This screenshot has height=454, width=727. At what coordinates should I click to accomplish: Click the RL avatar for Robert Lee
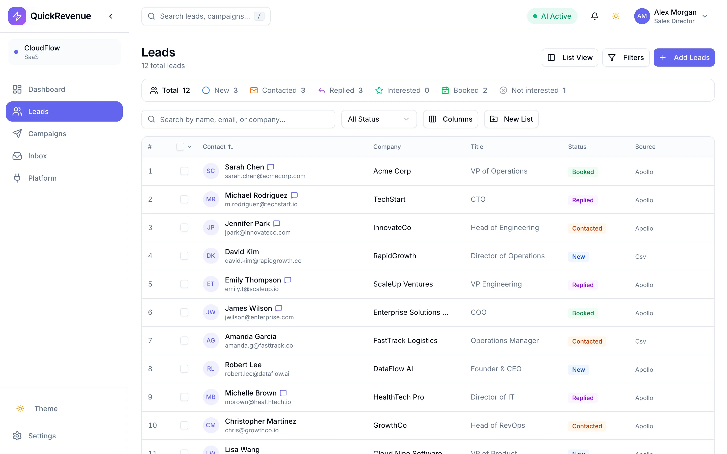[x=211, y=368]
